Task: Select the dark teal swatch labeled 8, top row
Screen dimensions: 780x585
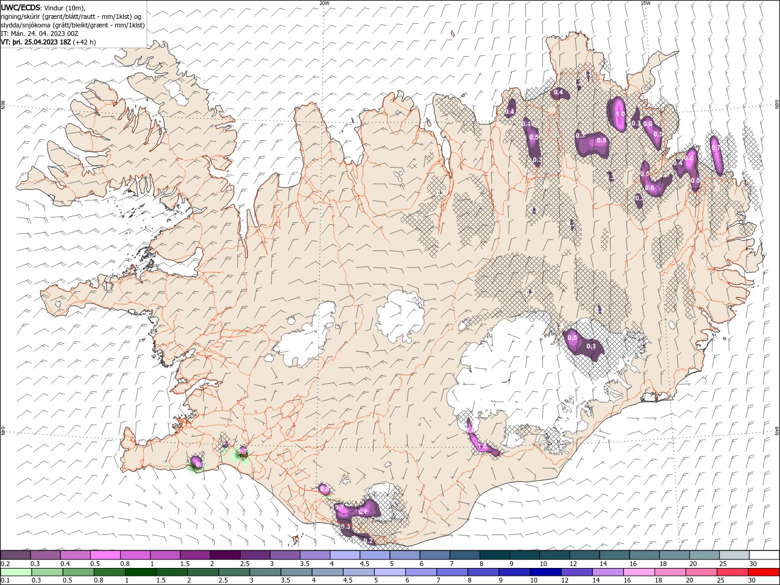Action: coord(495,555)
